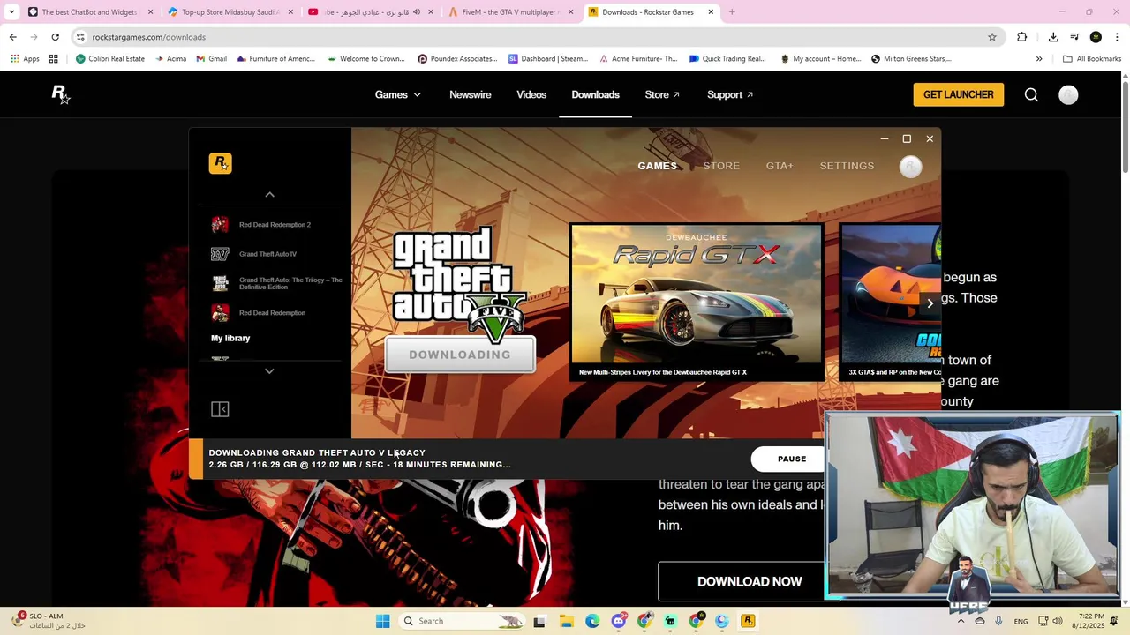Screen dimensions: 1130x635
Task: Click the taskbar Search box
Action: pyautogui.click(x=461, y=621)
